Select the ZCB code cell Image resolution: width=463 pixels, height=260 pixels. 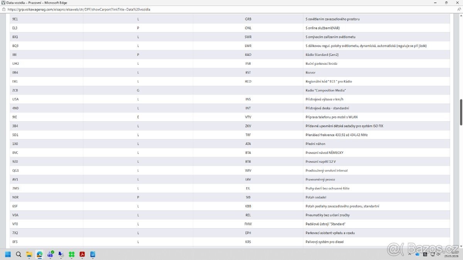click(x=15, y=91)
